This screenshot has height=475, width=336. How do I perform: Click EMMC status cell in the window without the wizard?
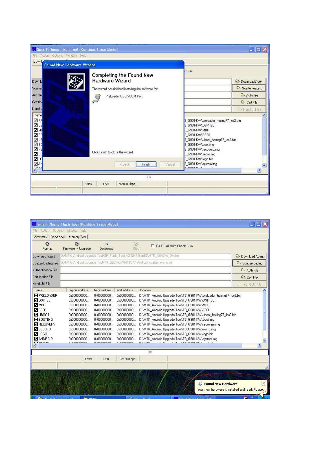point(89,359)
